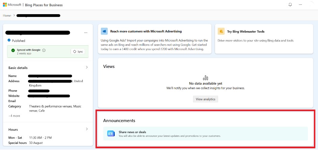The height and width of the screenshot is (150, 318).
Task: Select Share news or deals announcement
Action: [x=206, y=133]
